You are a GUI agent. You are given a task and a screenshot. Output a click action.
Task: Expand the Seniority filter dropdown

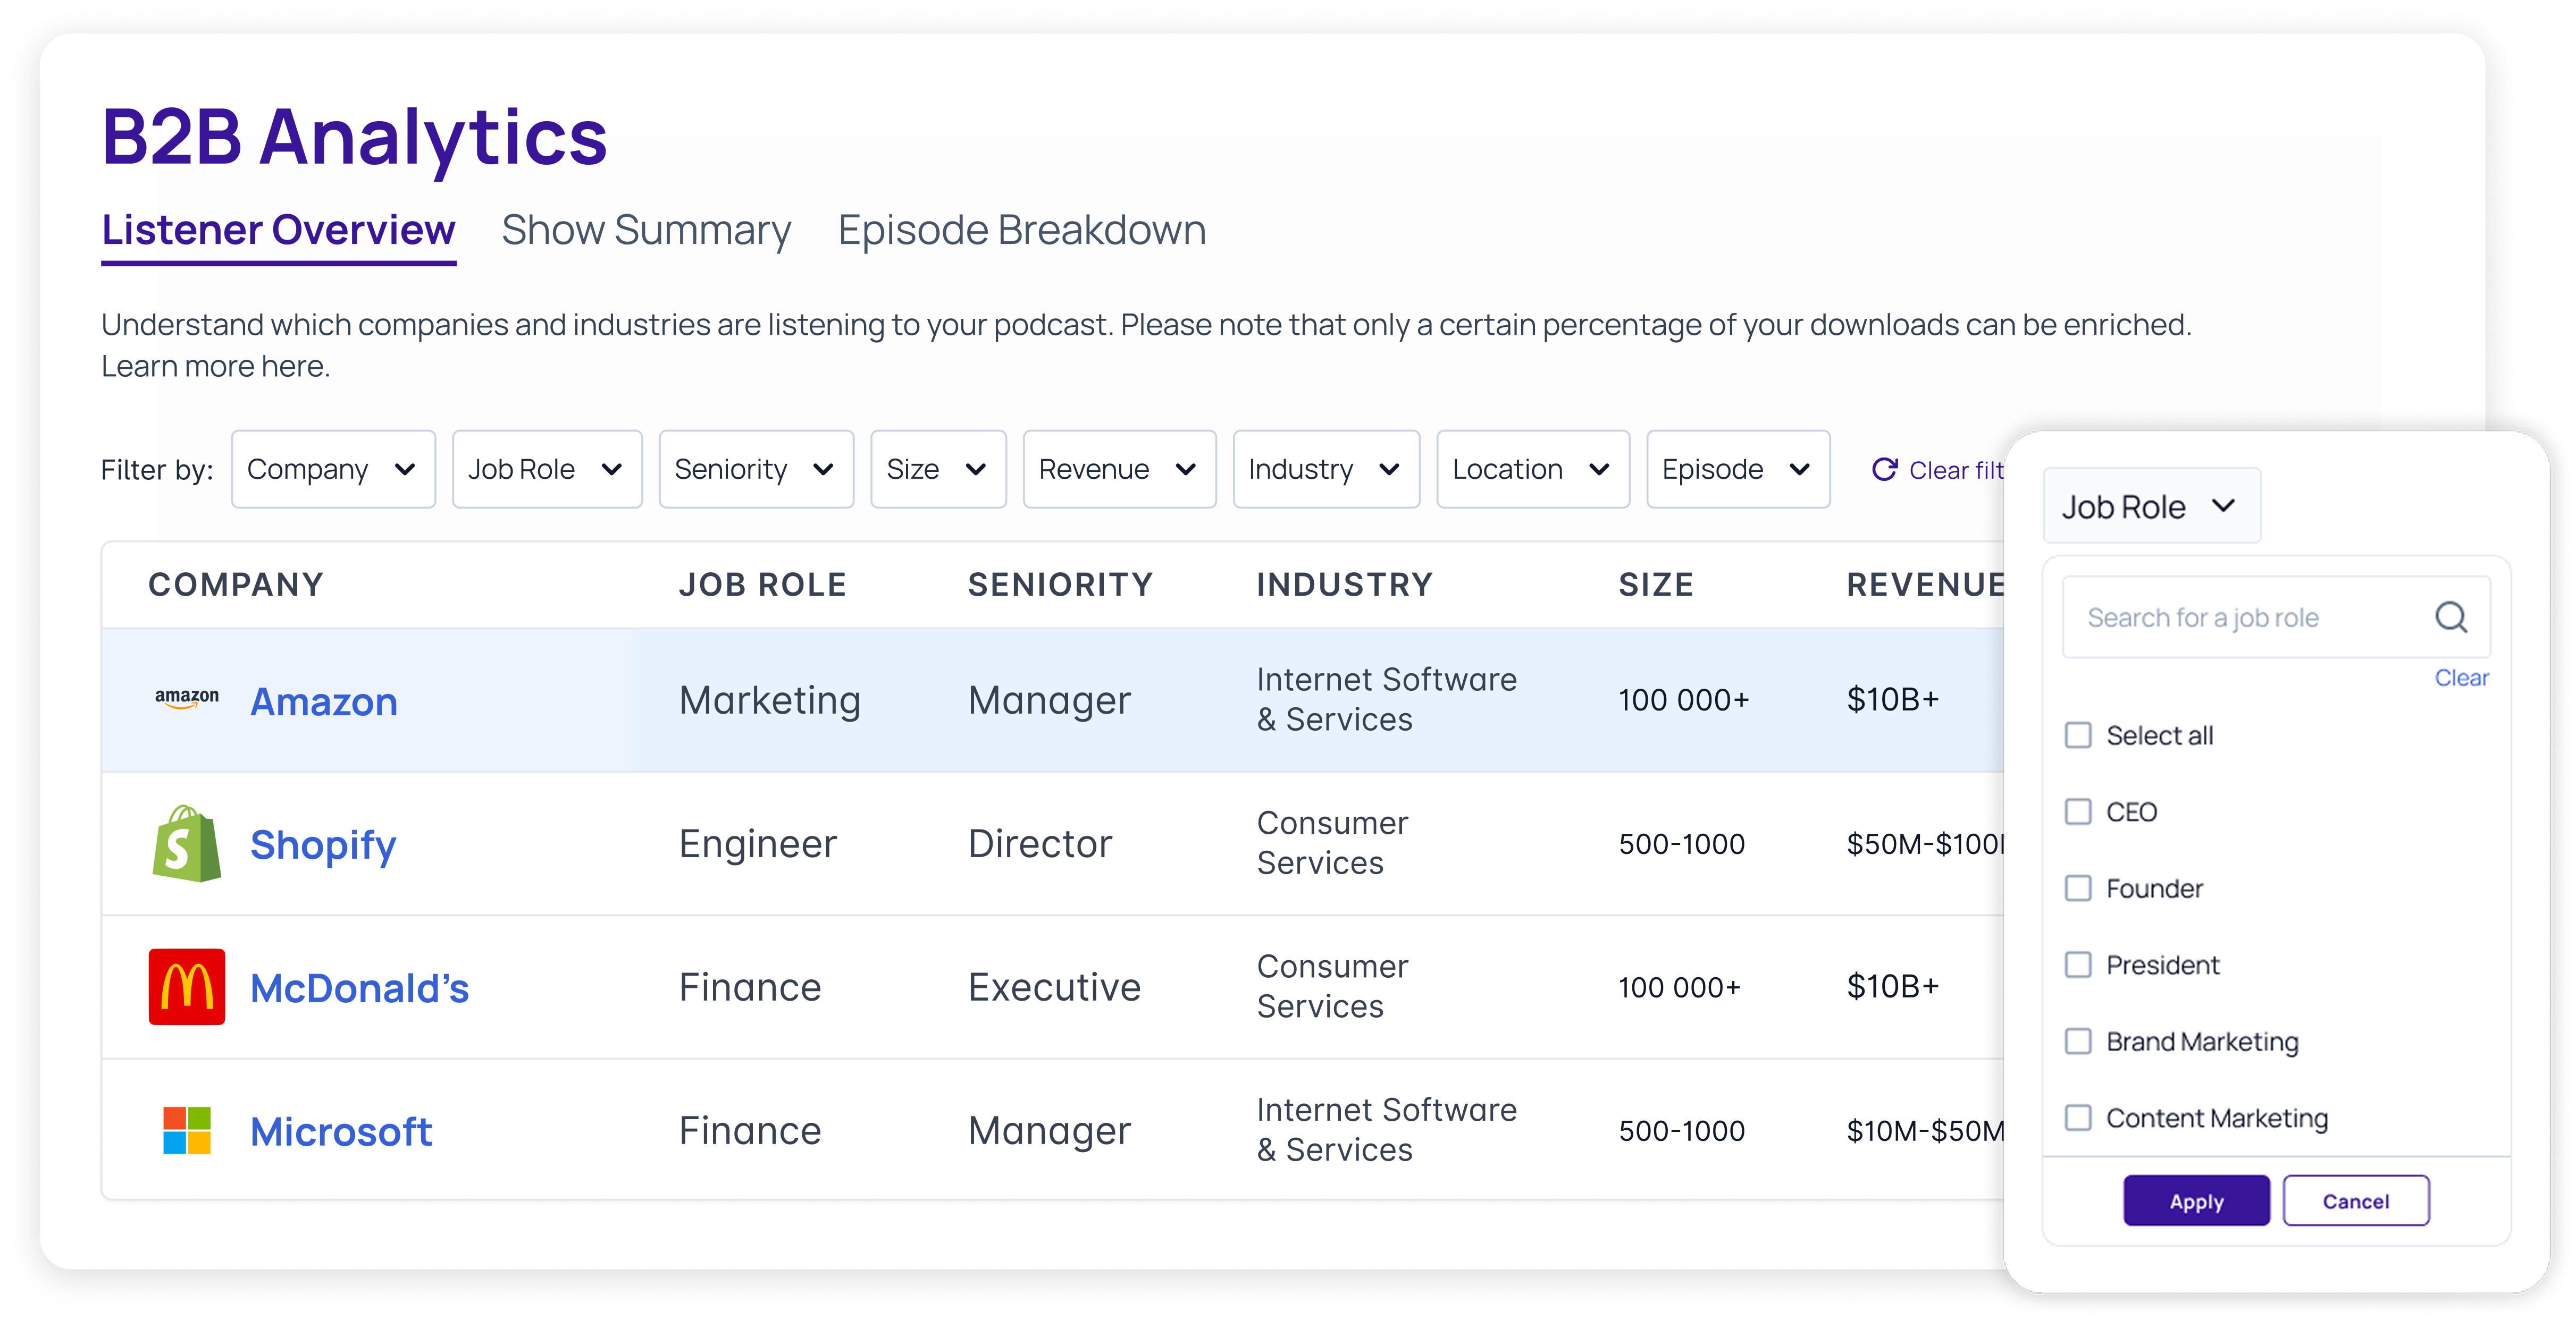tap(755, 470)
